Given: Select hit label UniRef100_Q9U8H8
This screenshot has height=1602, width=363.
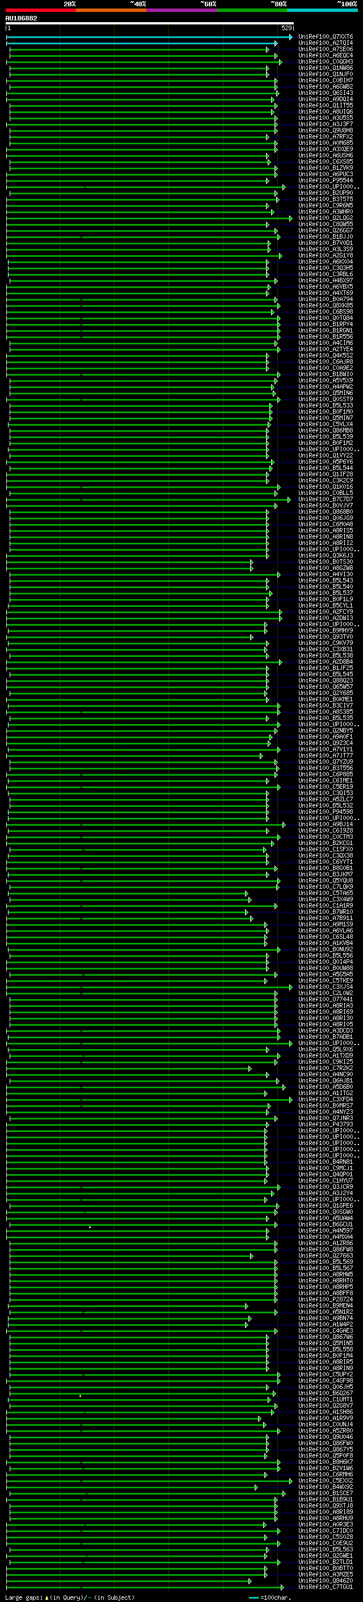Looking at the screenshot, I should (326, 131).
